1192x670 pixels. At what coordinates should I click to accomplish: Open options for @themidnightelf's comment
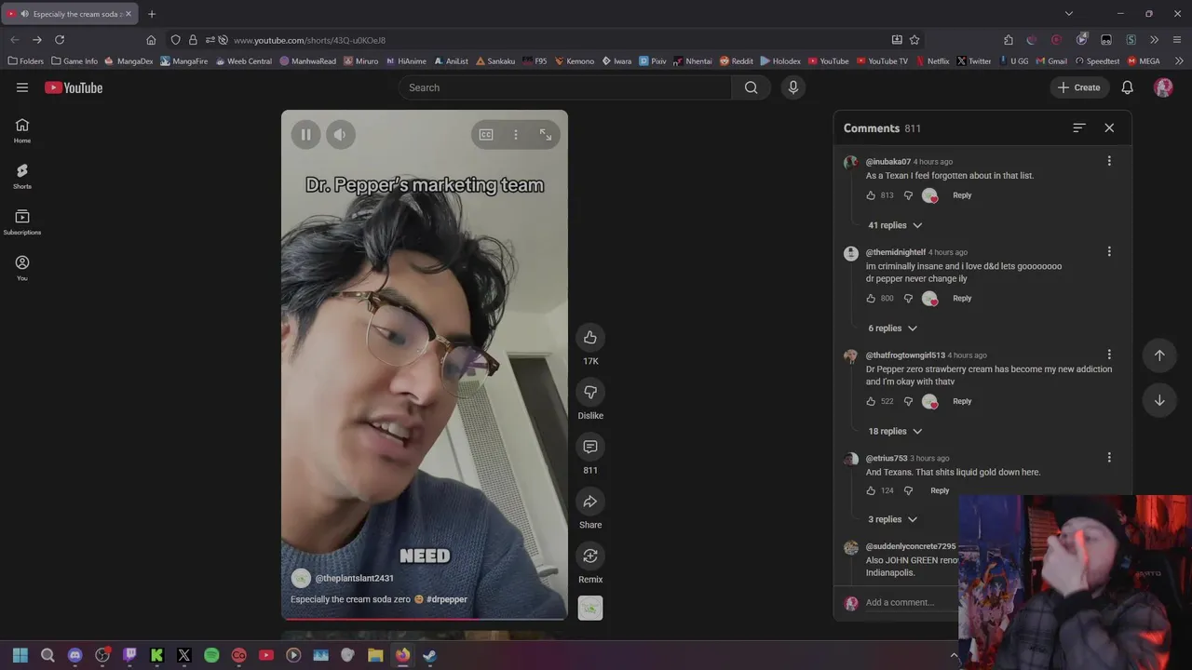[1109, 251]
